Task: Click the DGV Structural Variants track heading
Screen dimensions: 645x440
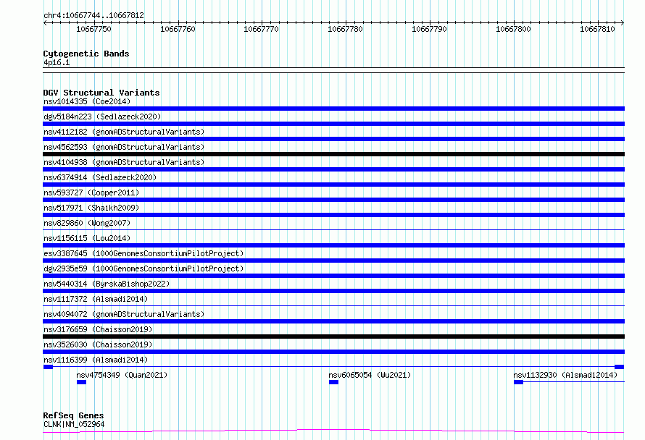Action: [101, 93]
